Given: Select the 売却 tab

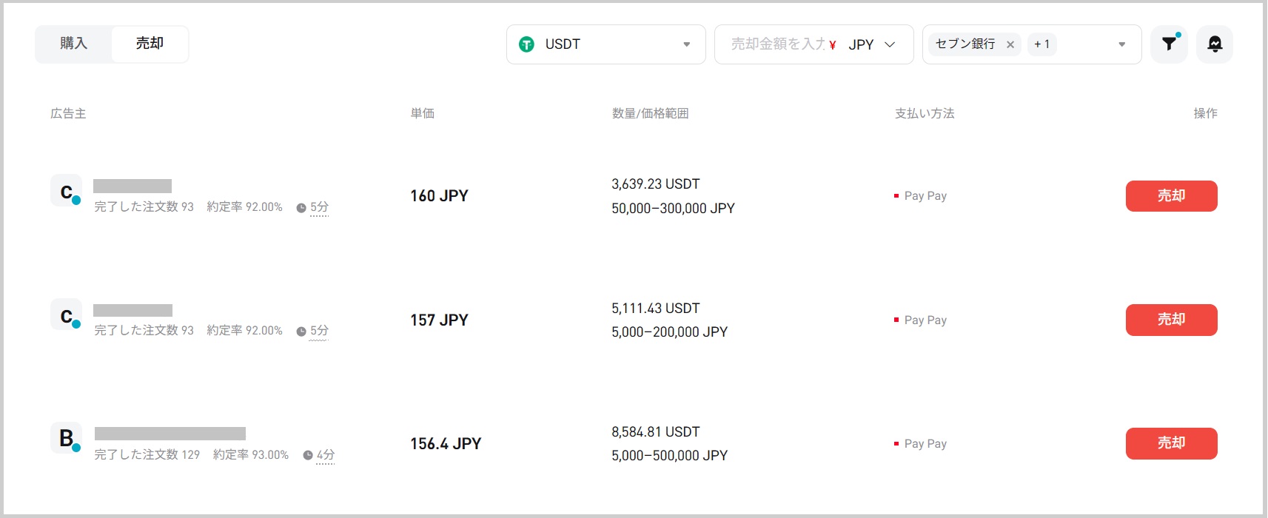Looking at the screenshot, I should coord(150,44).
